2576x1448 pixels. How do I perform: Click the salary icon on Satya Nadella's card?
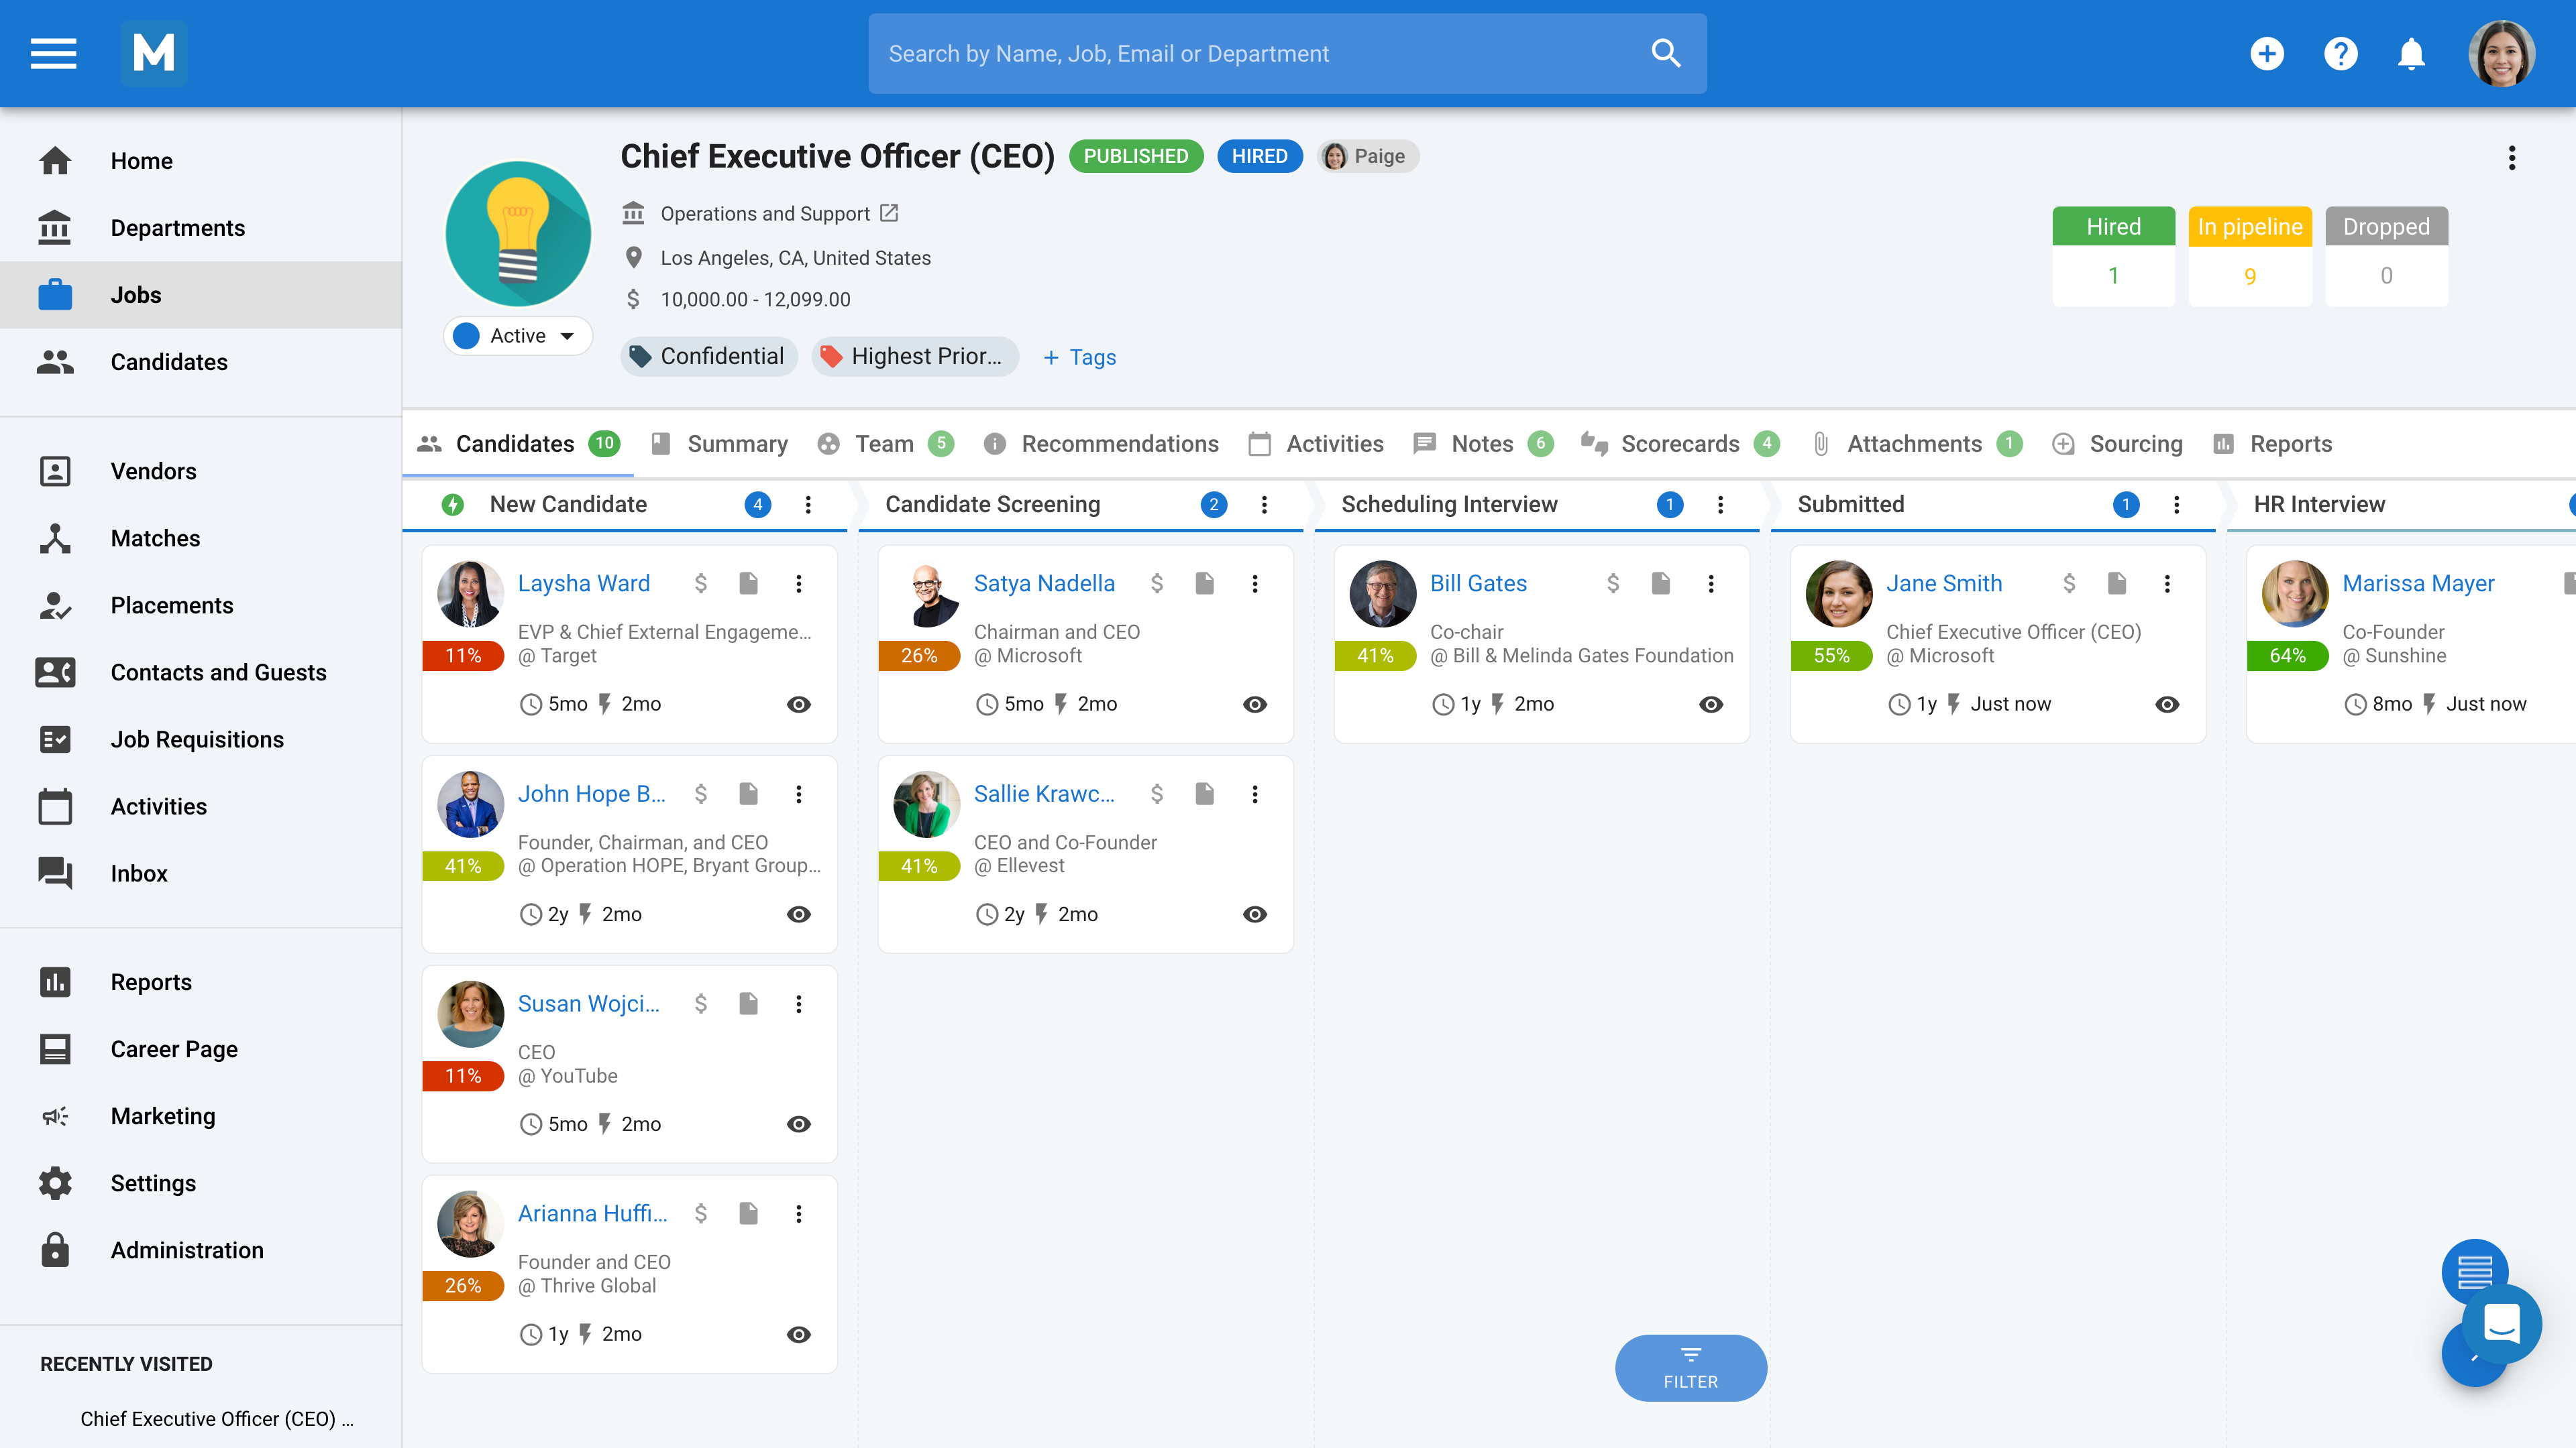[1157, 583]
